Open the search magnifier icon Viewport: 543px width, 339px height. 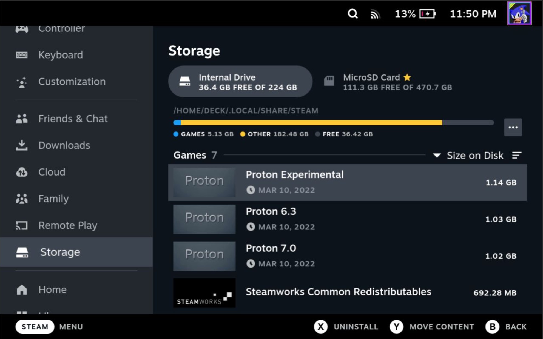(x=353, y=13)
